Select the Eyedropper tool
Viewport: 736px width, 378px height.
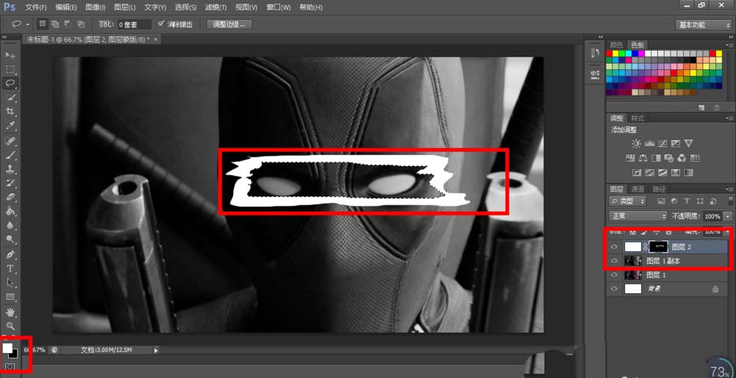point(10,126)
